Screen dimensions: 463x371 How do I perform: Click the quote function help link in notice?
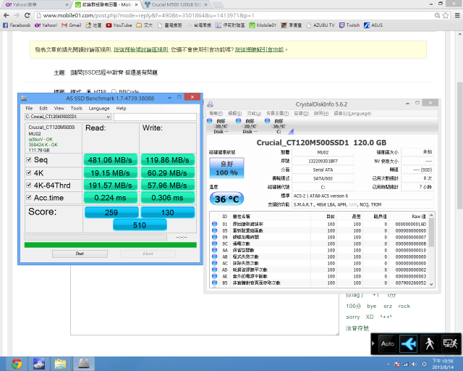coord(259,50)
